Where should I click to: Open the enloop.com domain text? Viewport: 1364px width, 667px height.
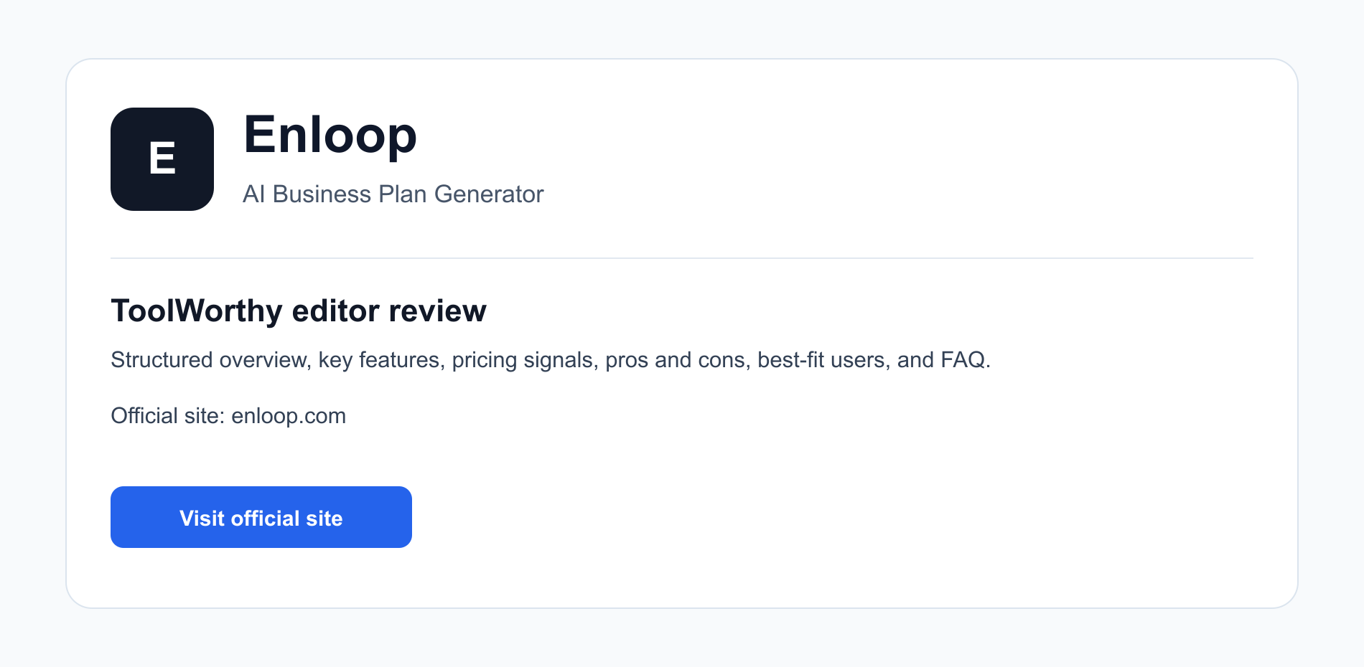(289, 416)
